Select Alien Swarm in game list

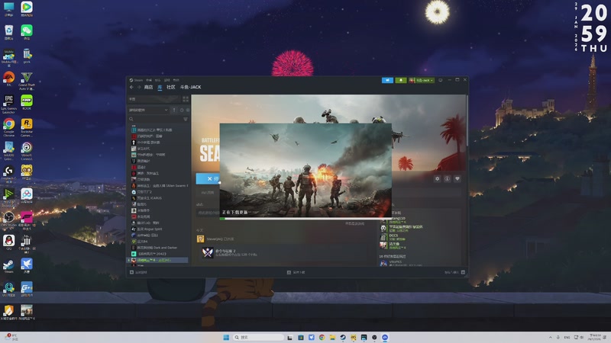(x=160, y=185)
